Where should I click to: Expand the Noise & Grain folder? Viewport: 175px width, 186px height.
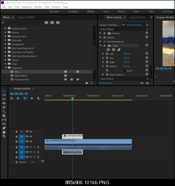point(5,36)
